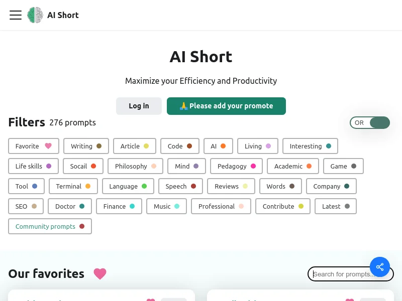The image size is (402, 301).
Task: Click the heart icon on the first favorite card
Action: tap(151, 299)
